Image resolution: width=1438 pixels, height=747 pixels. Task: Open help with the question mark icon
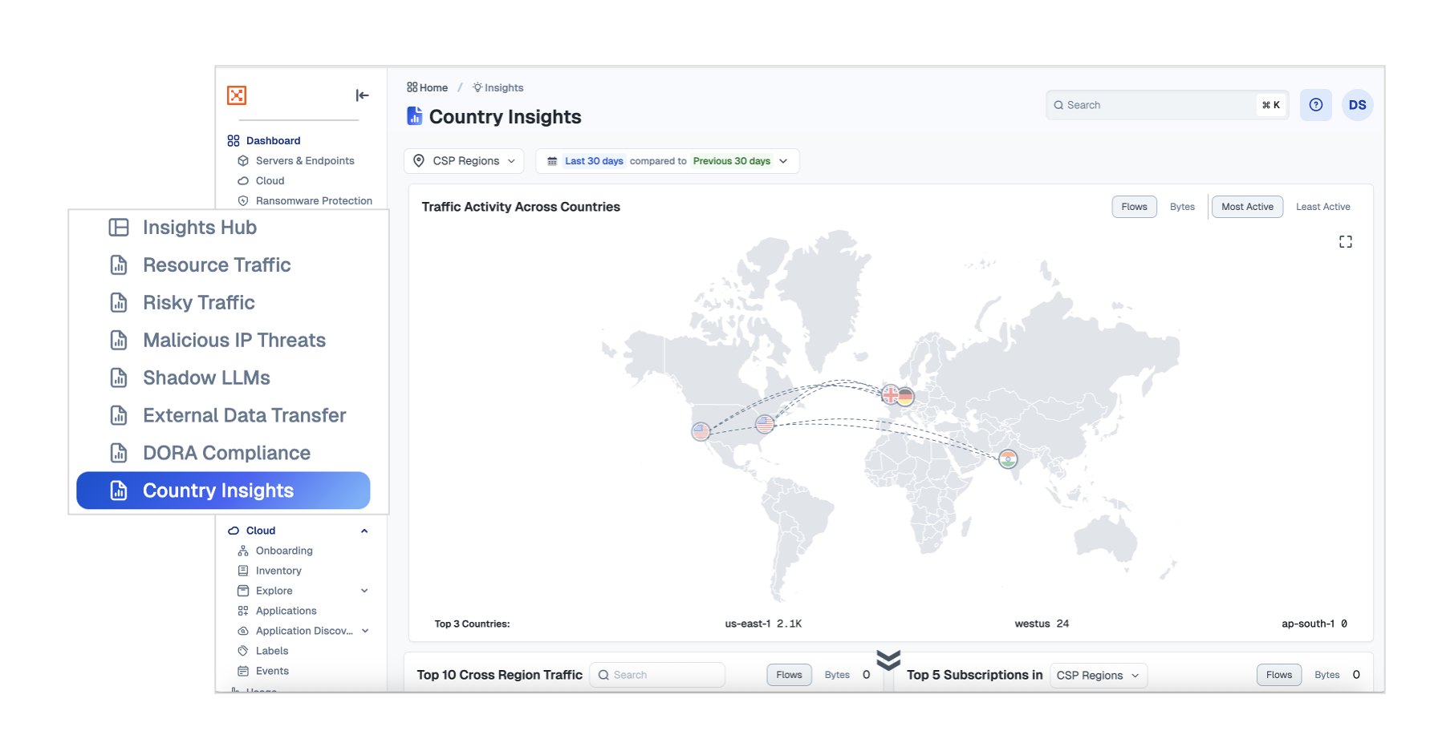click(x=1316, y=105)
